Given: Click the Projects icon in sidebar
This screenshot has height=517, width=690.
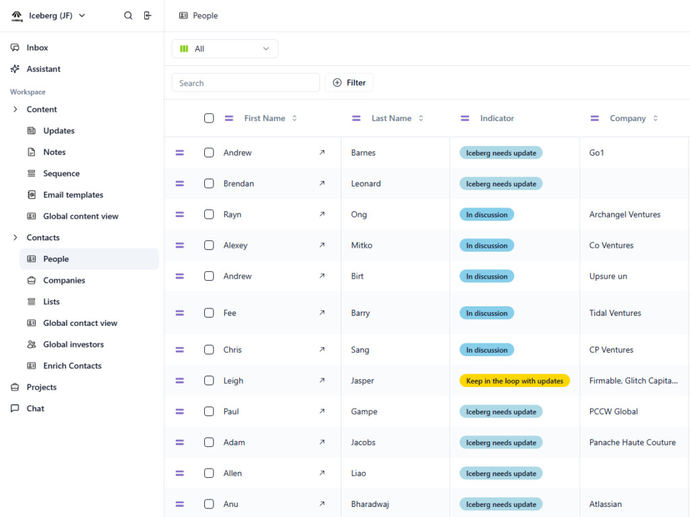Looking at the screenshot, I should pos(15,387).
